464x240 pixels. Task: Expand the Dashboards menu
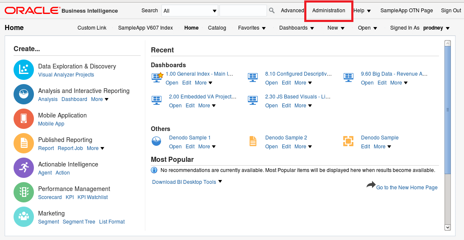pyautogui.click(x=297, y=28)
